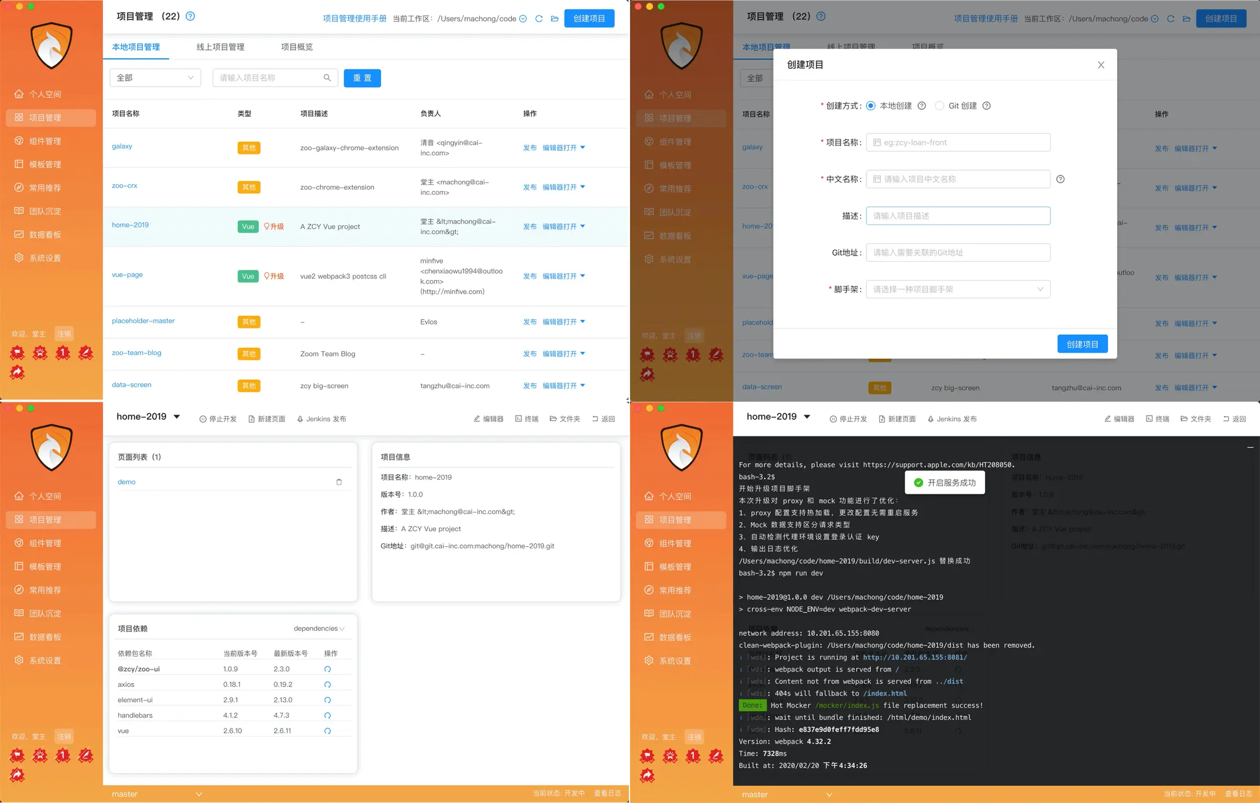Close 创建项目 dialog with X

pos(1101,65)
